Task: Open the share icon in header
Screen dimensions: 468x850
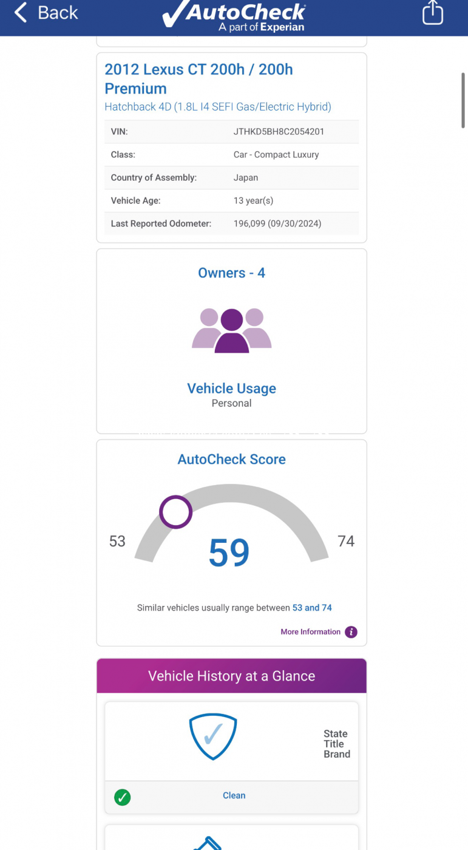Action: tap(432, 13)
